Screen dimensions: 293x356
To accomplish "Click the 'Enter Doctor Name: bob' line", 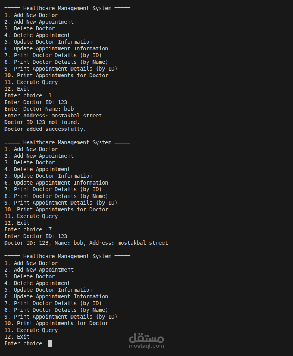I will 39,109.
